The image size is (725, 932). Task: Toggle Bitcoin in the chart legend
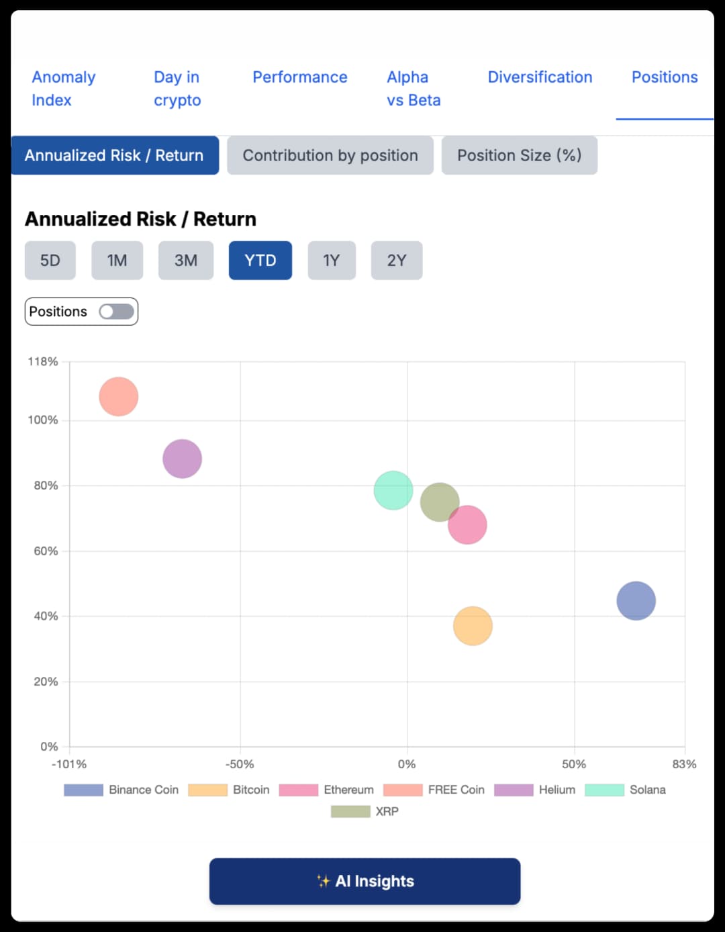(208, 790)
